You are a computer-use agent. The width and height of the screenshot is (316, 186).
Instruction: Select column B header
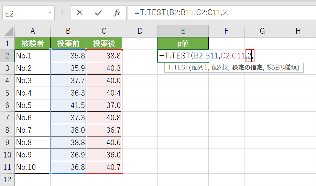coord(68,31)
